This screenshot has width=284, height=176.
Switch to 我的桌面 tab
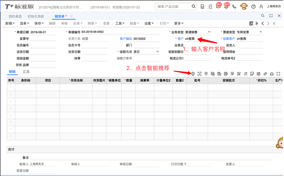[x=15, y=17]
